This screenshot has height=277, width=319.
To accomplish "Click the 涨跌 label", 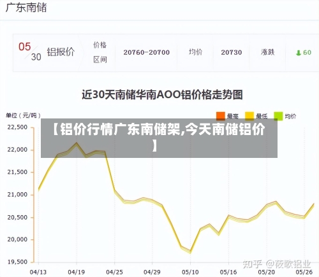I will point(268,52).
